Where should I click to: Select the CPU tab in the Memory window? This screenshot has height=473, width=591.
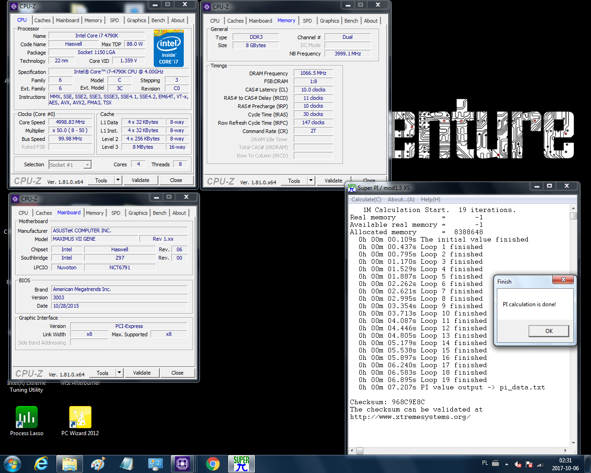point(215,21)
